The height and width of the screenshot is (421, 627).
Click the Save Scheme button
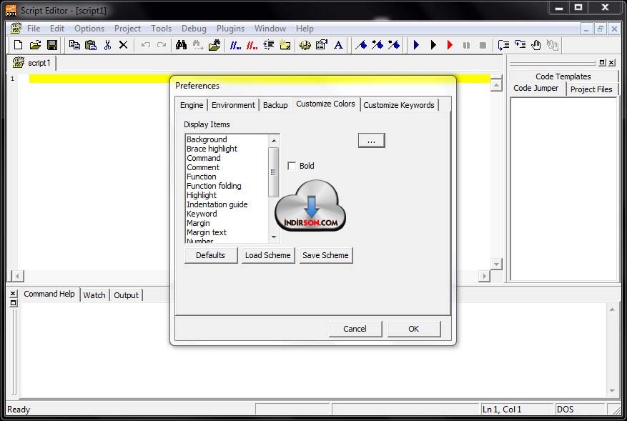click(x=325, y=255)
